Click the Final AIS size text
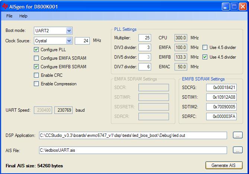The height and width of the screenshot is (174, 249). tap(34, 166)
